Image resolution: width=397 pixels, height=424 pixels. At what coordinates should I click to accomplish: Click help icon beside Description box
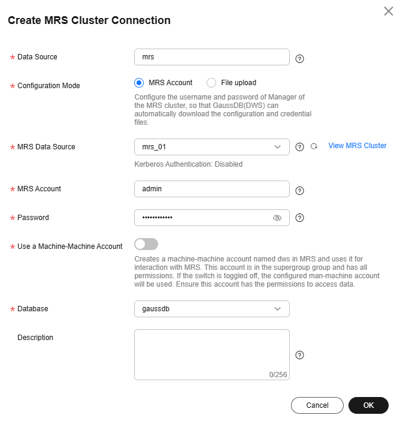[299, 355]
